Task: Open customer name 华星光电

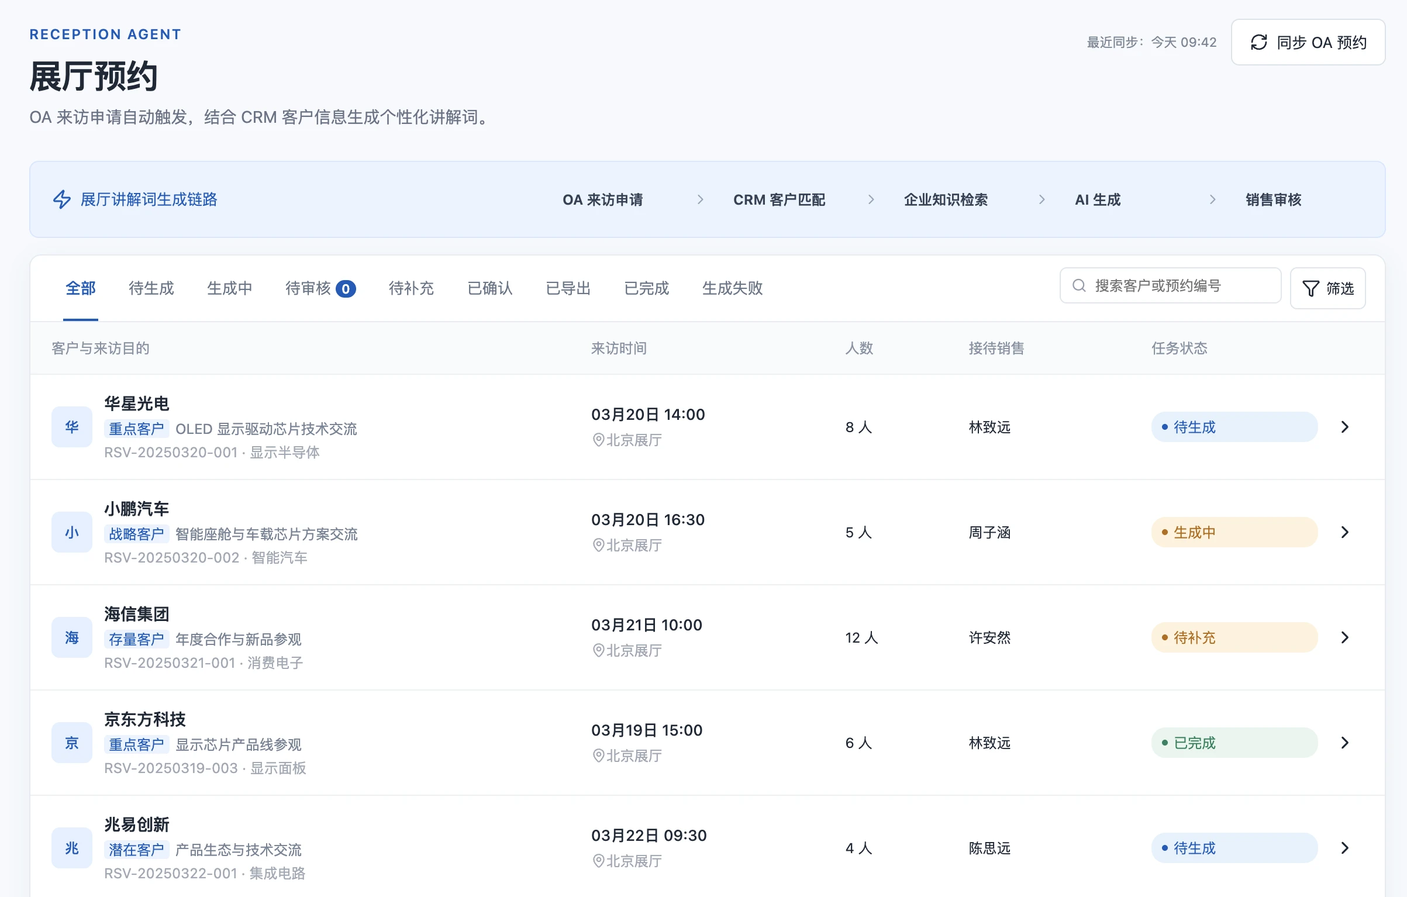Action: coord(137,403)
